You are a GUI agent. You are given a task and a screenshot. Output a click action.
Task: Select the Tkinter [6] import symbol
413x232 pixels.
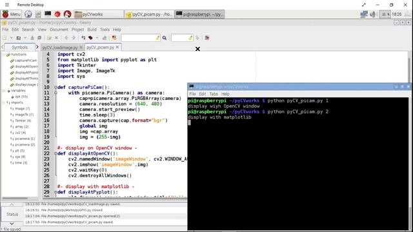(x=23, y=121)
